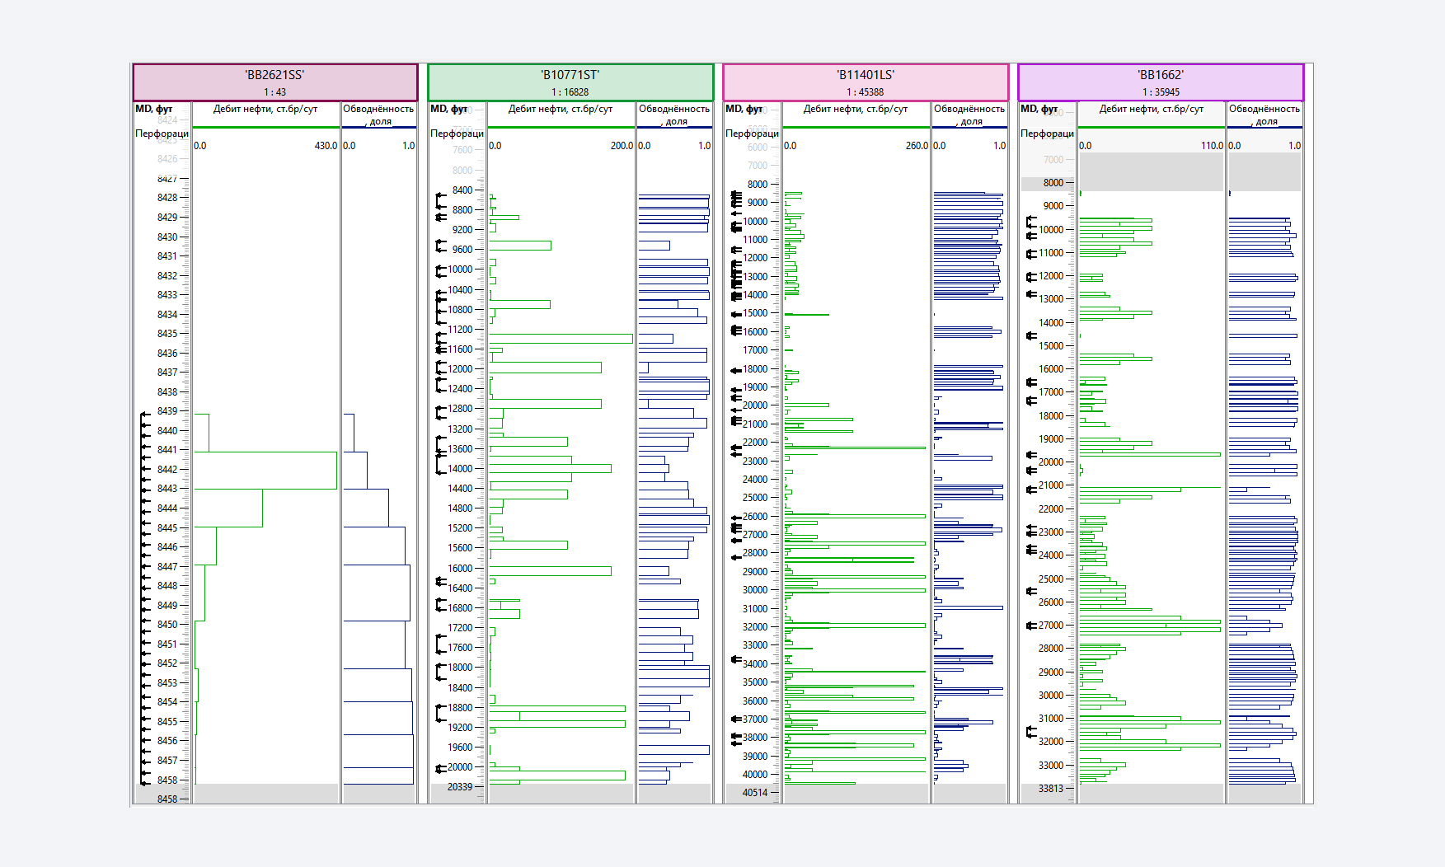Click depth label 8439 in BB2621SS
This screenshot has height=867, width=1445.
tap(167, 411)
